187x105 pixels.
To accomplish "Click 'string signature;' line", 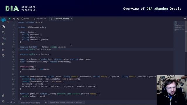I will coord(31,37).
